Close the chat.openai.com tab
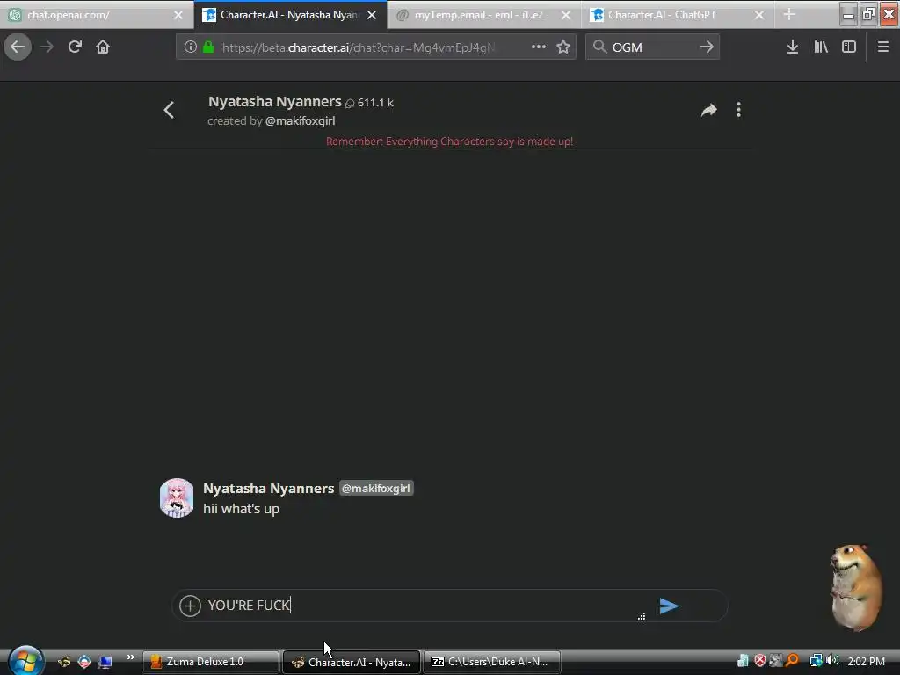The width and height of the screenshot is (900, 675). click(x=178, y=16)
